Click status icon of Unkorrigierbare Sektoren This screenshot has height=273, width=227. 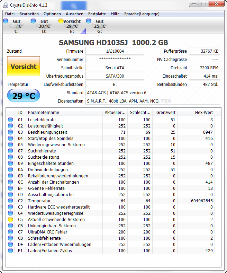(x=10, y=226)
